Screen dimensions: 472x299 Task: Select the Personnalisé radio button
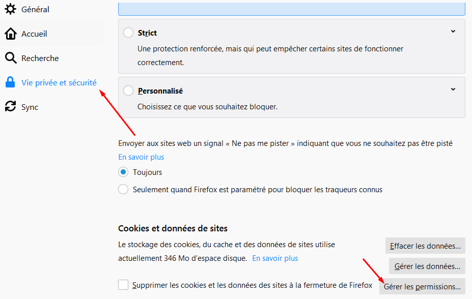pos(128,91)
